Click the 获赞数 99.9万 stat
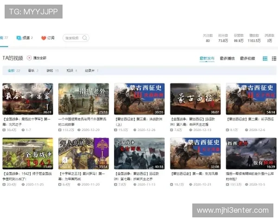 point(239,38)
